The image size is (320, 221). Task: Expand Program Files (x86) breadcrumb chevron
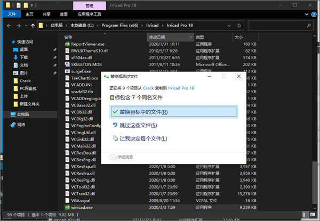click(142, 26)
